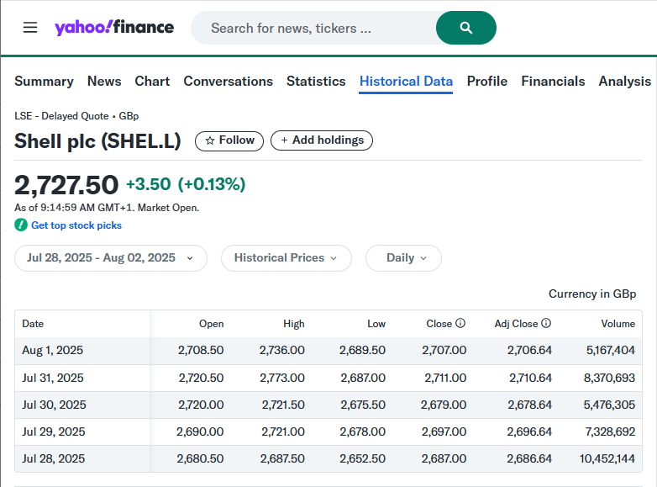
Task: Focus the search for news, tickers field
Action: coord(313,28)
